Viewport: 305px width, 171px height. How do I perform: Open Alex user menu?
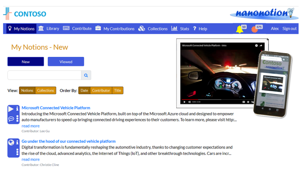[x=274, y=29]
